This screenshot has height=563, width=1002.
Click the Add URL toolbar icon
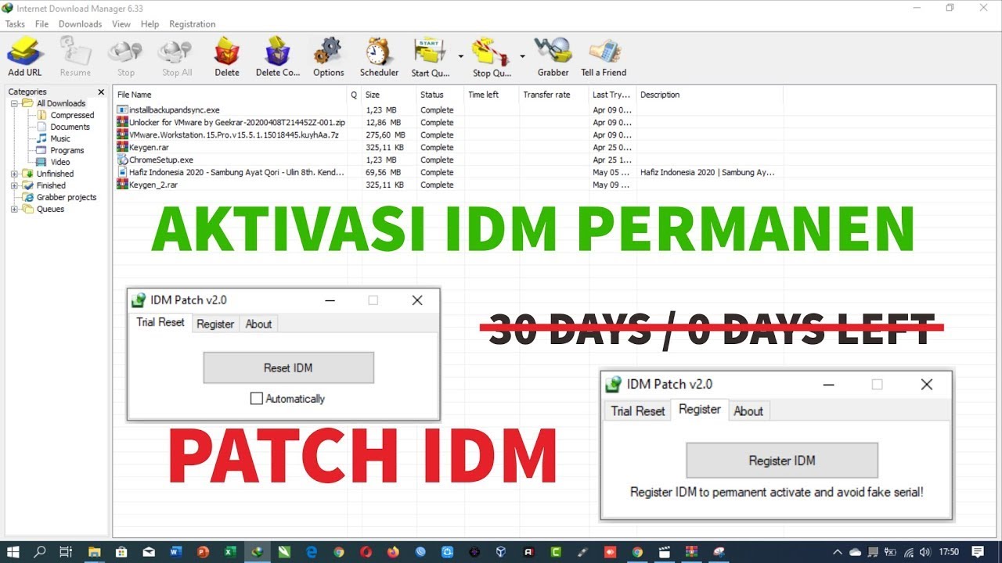25,56
